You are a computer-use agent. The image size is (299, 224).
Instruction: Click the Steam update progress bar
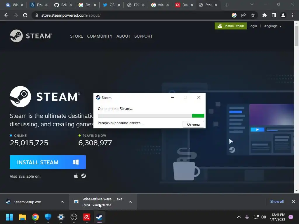pyautogui.click(x=151, y=116)
